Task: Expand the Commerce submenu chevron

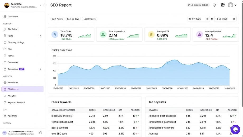Action: 40,69
